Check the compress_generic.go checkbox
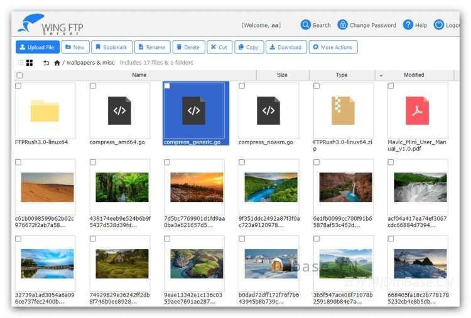The width and height of the screenshot is (471, 318). 167,86
